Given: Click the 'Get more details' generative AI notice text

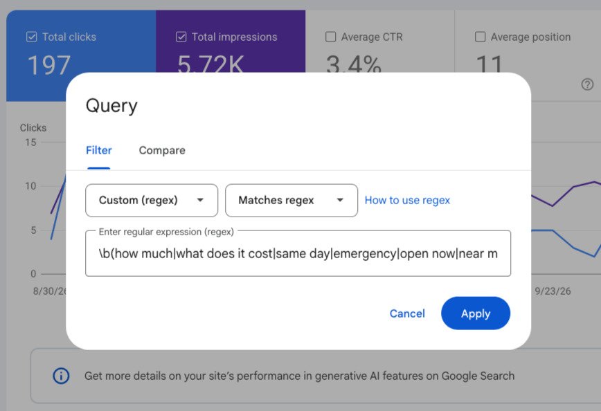Looking at the screenshot, I should (299, 376).
